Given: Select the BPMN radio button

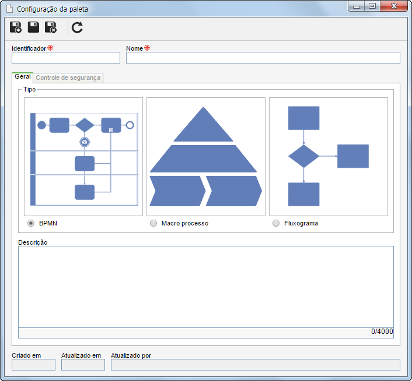Looking at the screenshot, I should (x=31, y=223).
